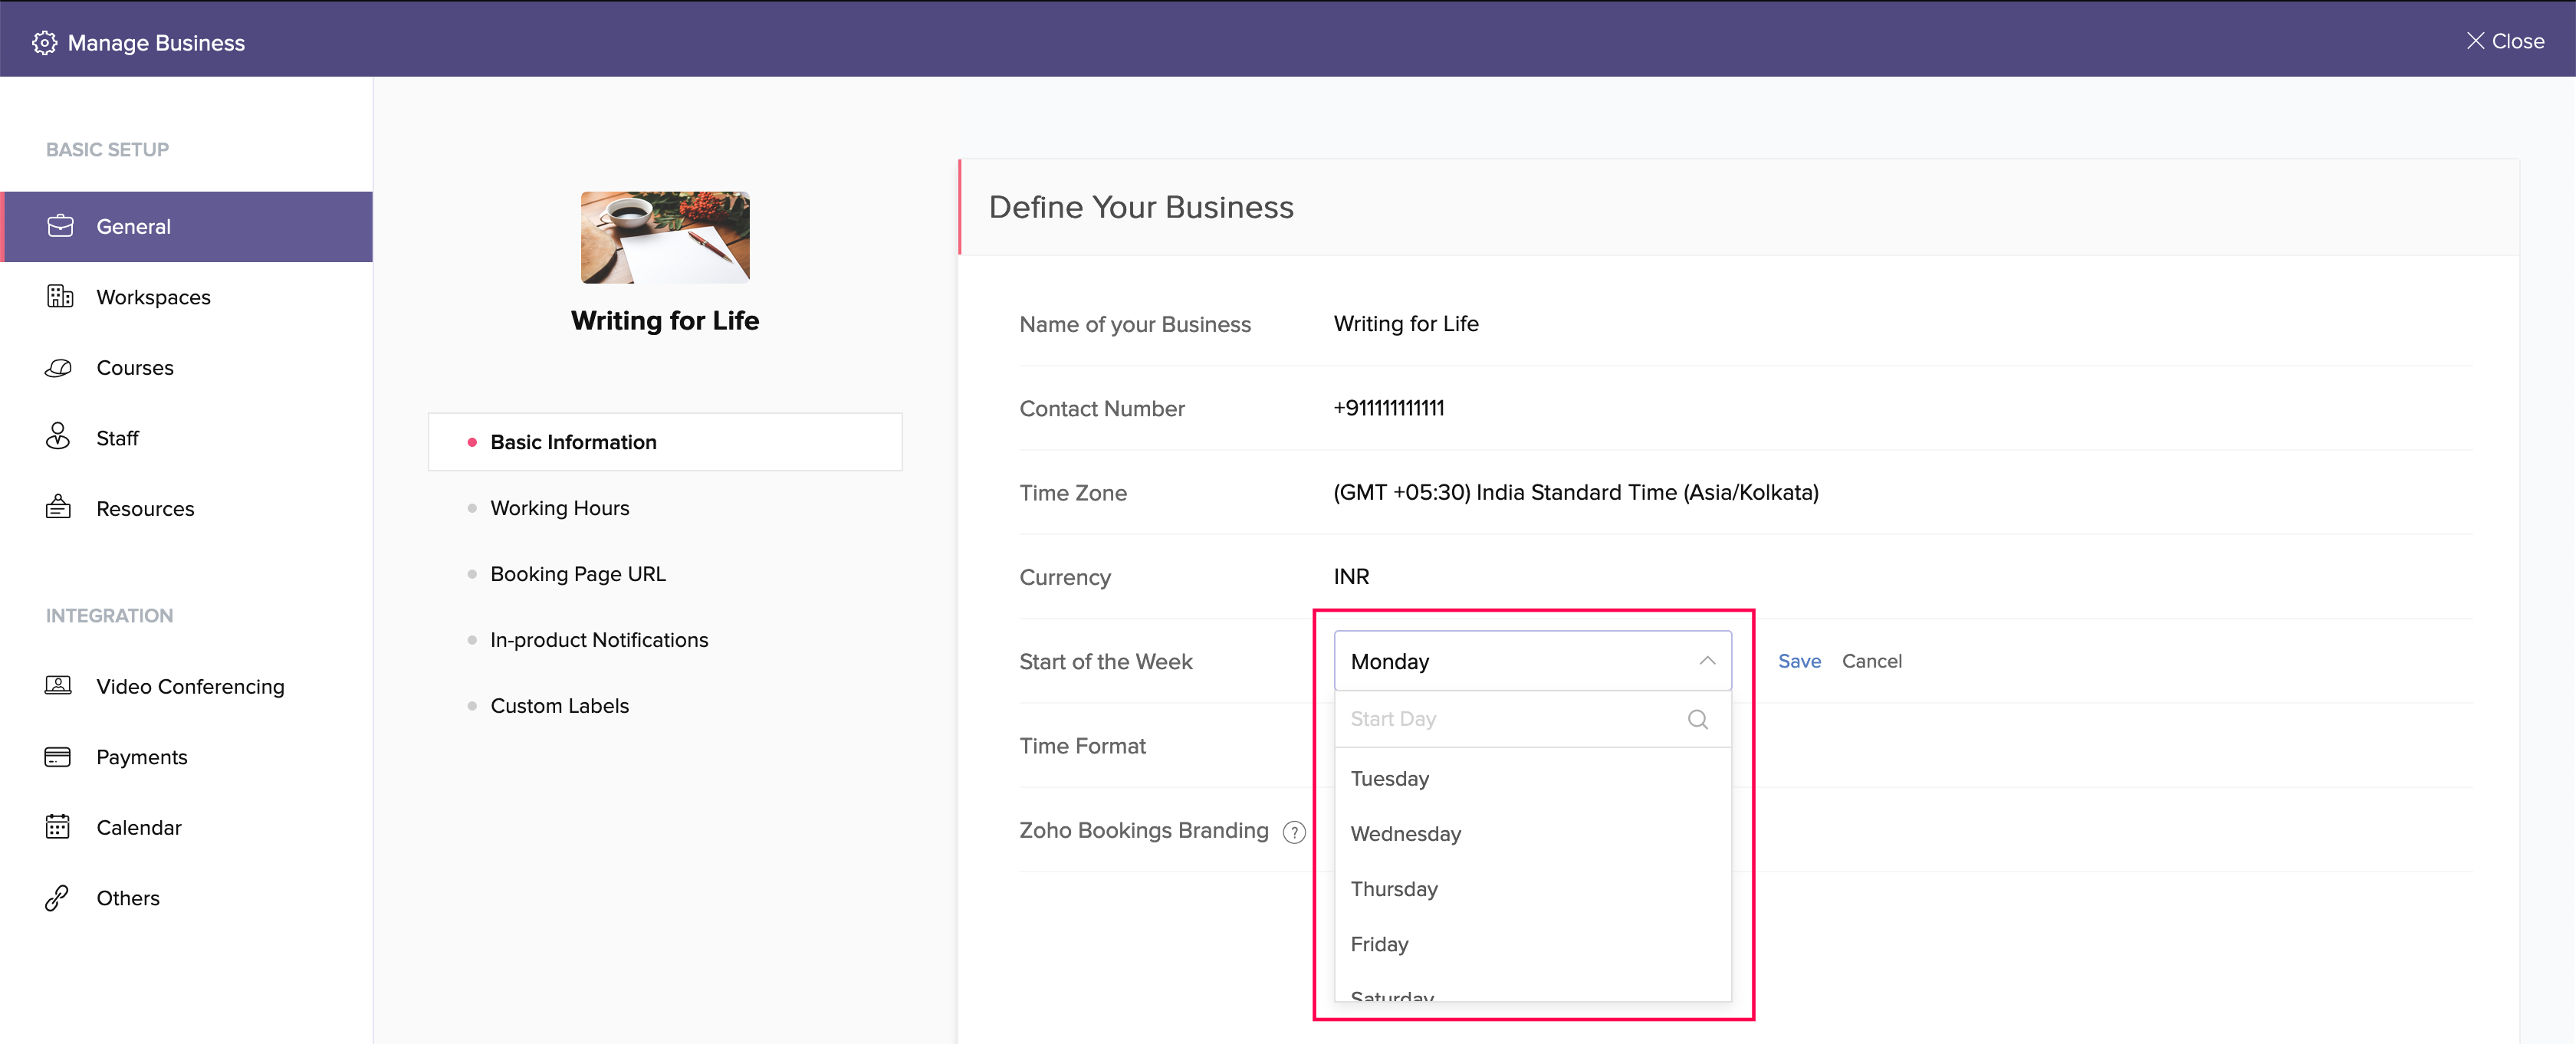This screenshot has height=1044, width=2576.
Task: Select the Payments card icon
Action: (x=57, y=756)
